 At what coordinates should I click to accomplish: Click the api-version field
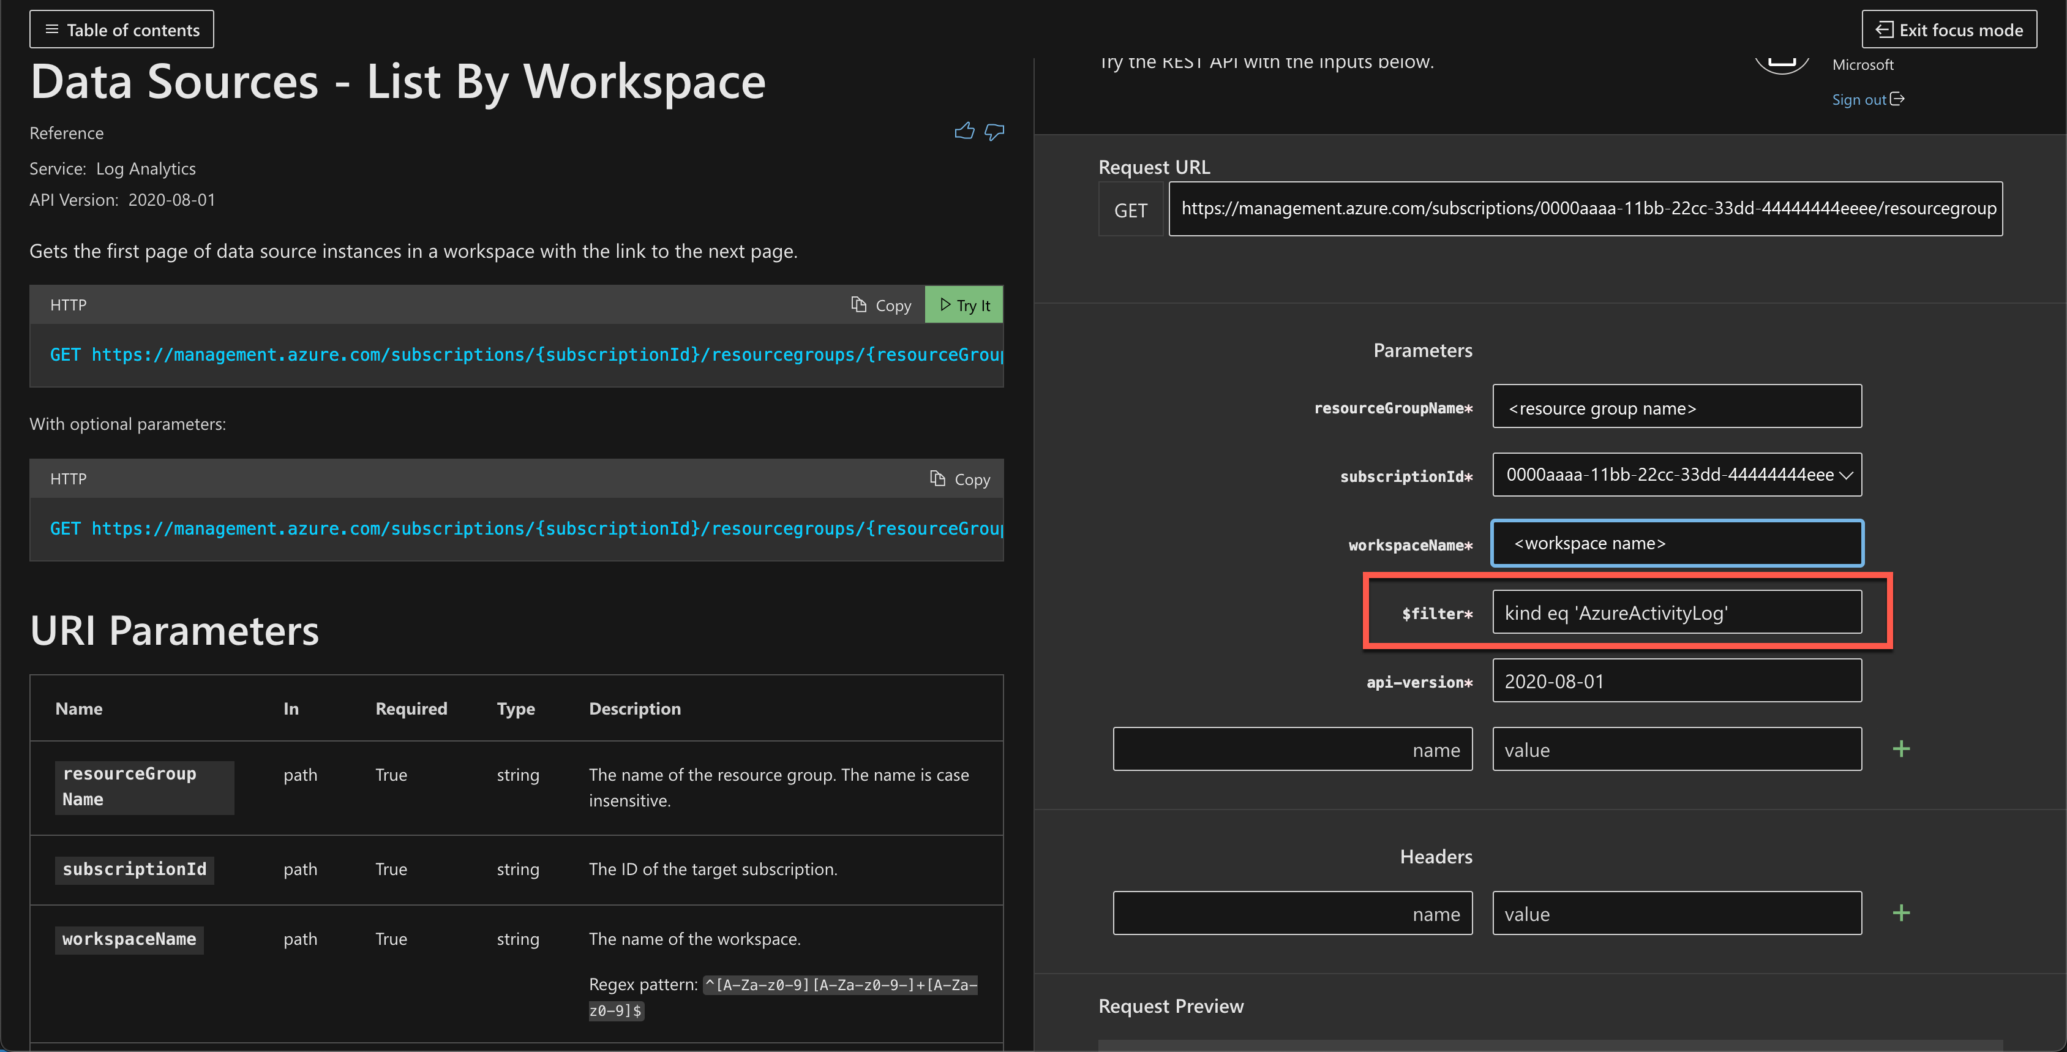click(1676, 682)
